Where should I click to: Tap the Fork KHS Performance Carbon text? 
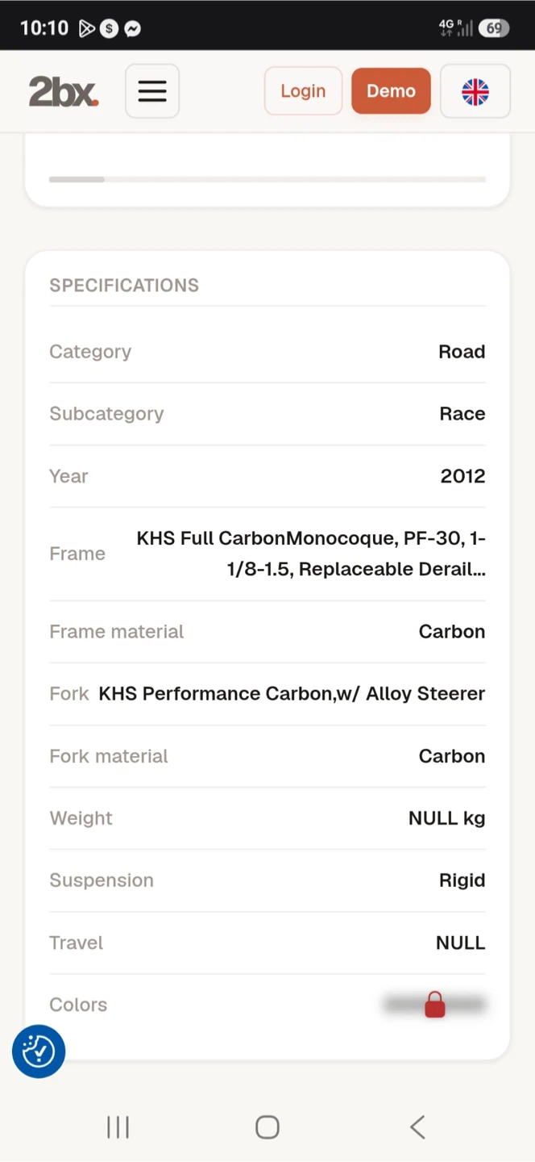(292, 694)
